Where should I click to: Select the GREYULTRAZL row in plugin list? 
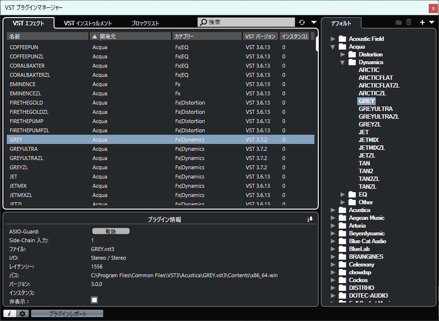pos(160,158)
